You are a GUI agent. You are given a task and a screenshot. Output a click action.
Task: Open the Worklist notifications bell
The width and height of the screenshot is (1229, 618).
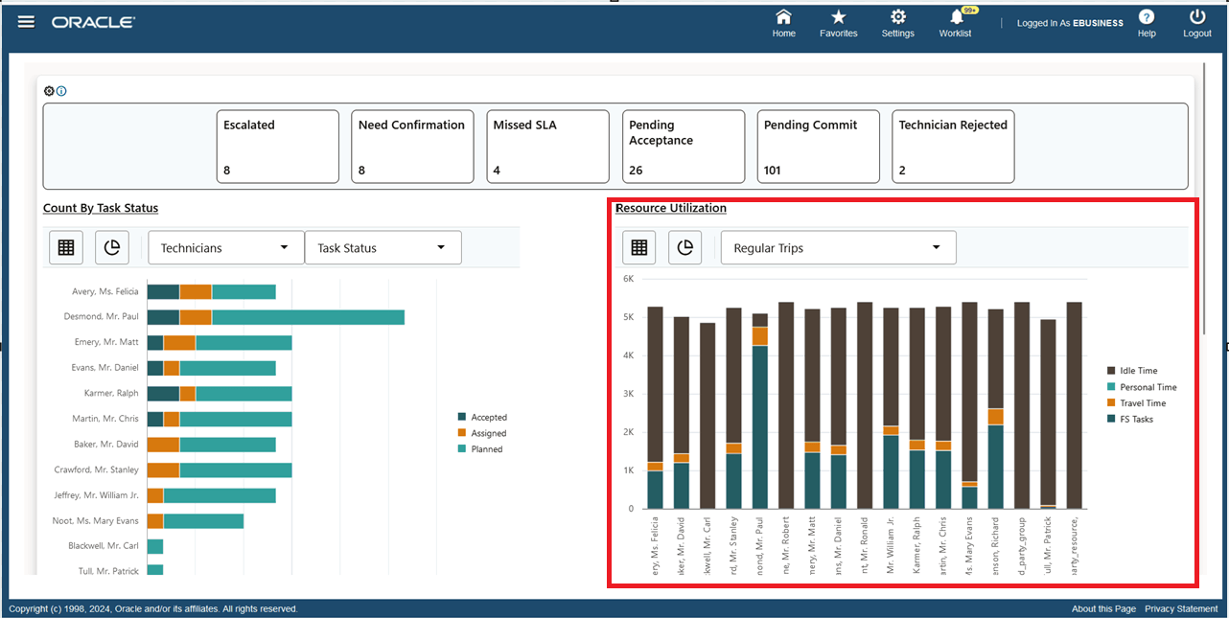coord(955,23)
